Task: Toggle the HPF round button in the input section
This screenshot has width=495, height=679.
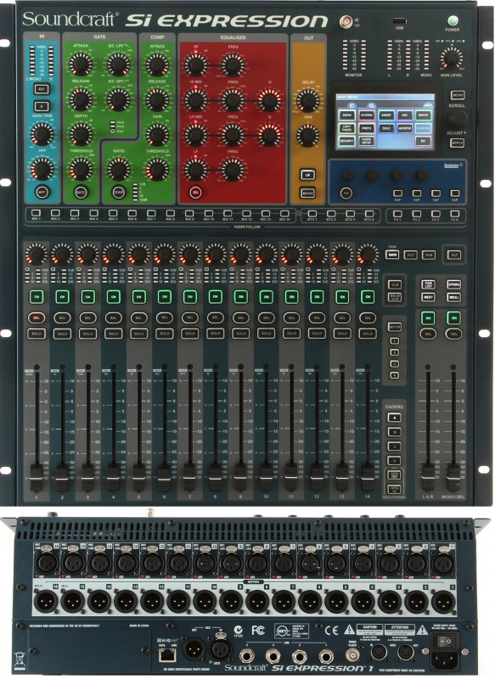Action: click(x=42, y=192)
